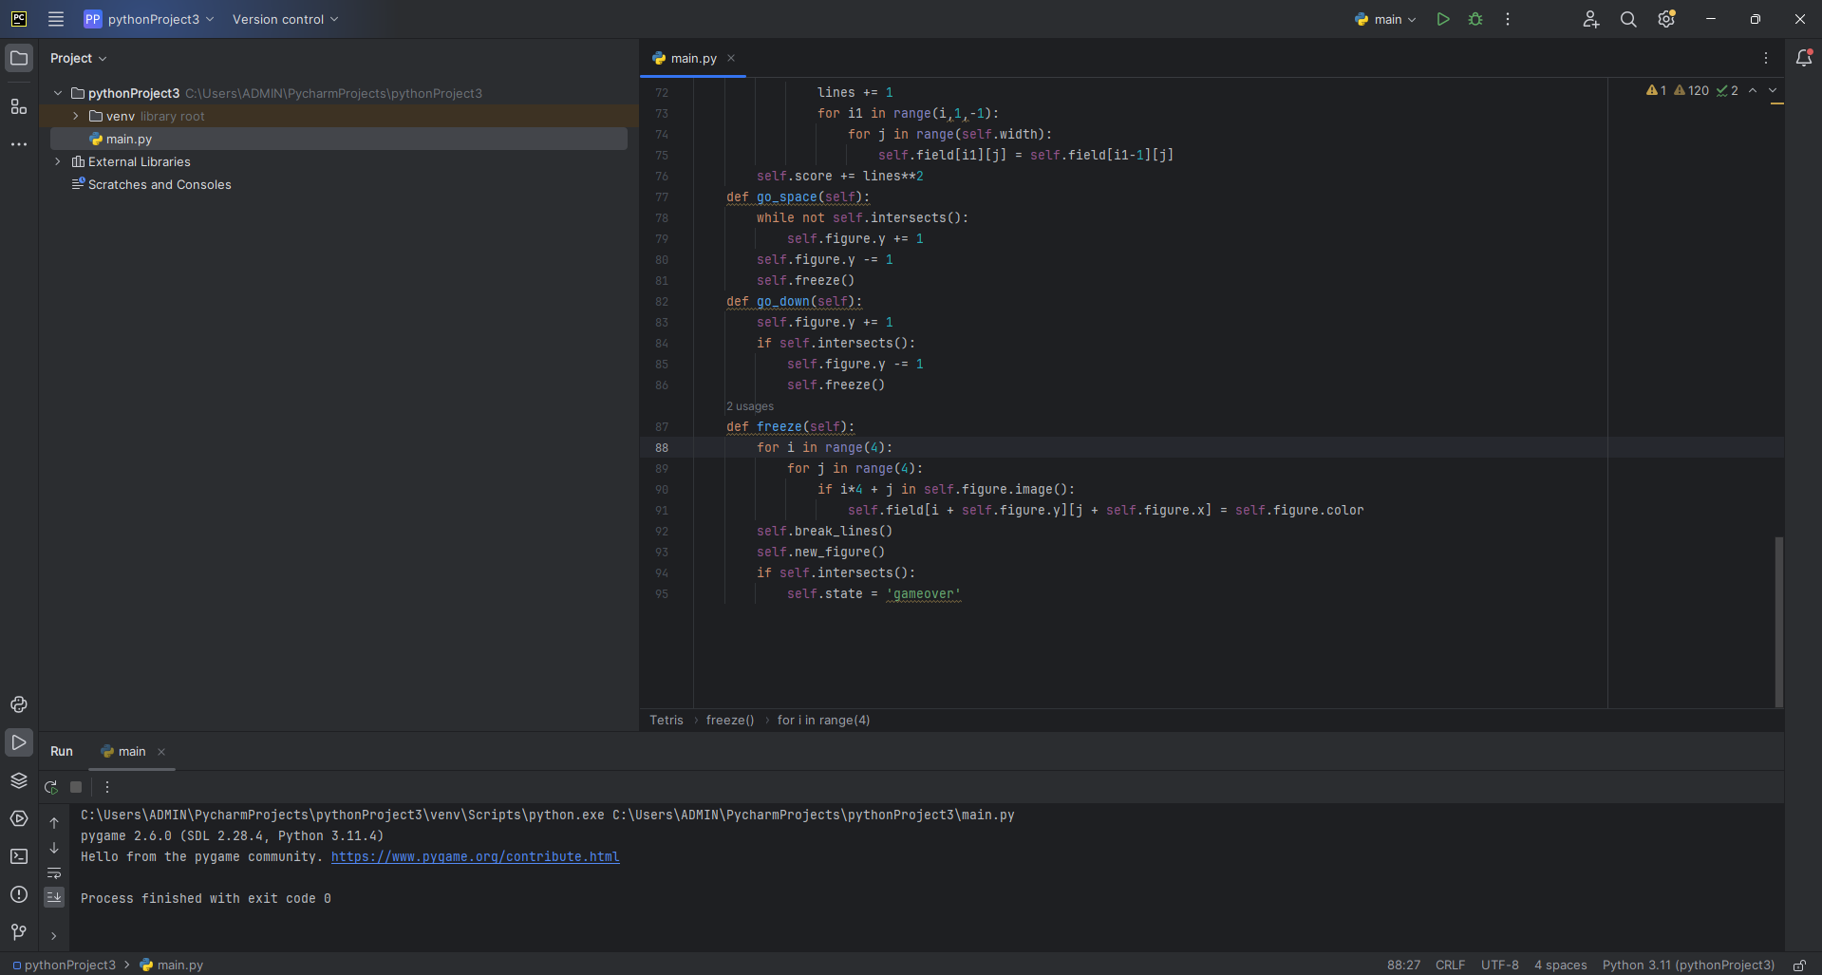The width and height of the screenshot is (1822, 975).
Task: Open editor tab options menu
Action: [1766, 58]
